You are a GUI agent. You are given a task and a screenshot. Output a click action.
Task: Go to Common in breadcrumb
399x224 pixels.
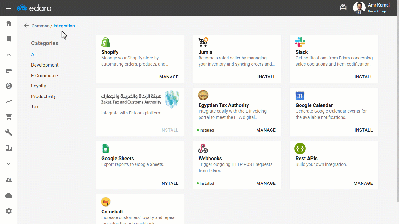point(41,26)
